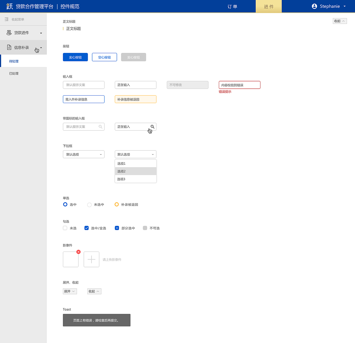Choose 选项3 from the dropdown list
This screenshot has width=355, height=343.
click(136, 179)
